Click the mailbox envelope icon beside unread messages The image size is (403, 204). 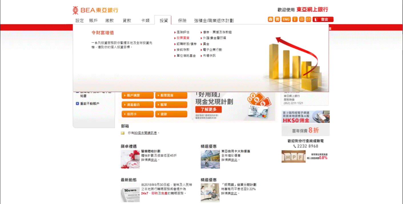(123, 133)
